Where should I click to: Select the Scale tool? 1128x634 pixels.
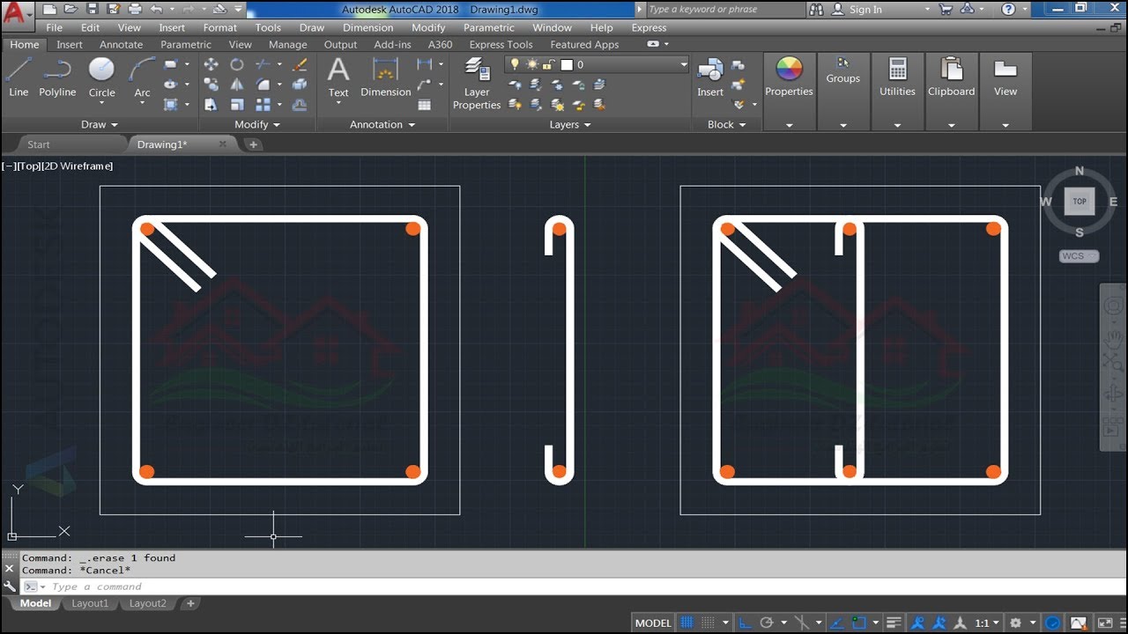tap(237, 105)
